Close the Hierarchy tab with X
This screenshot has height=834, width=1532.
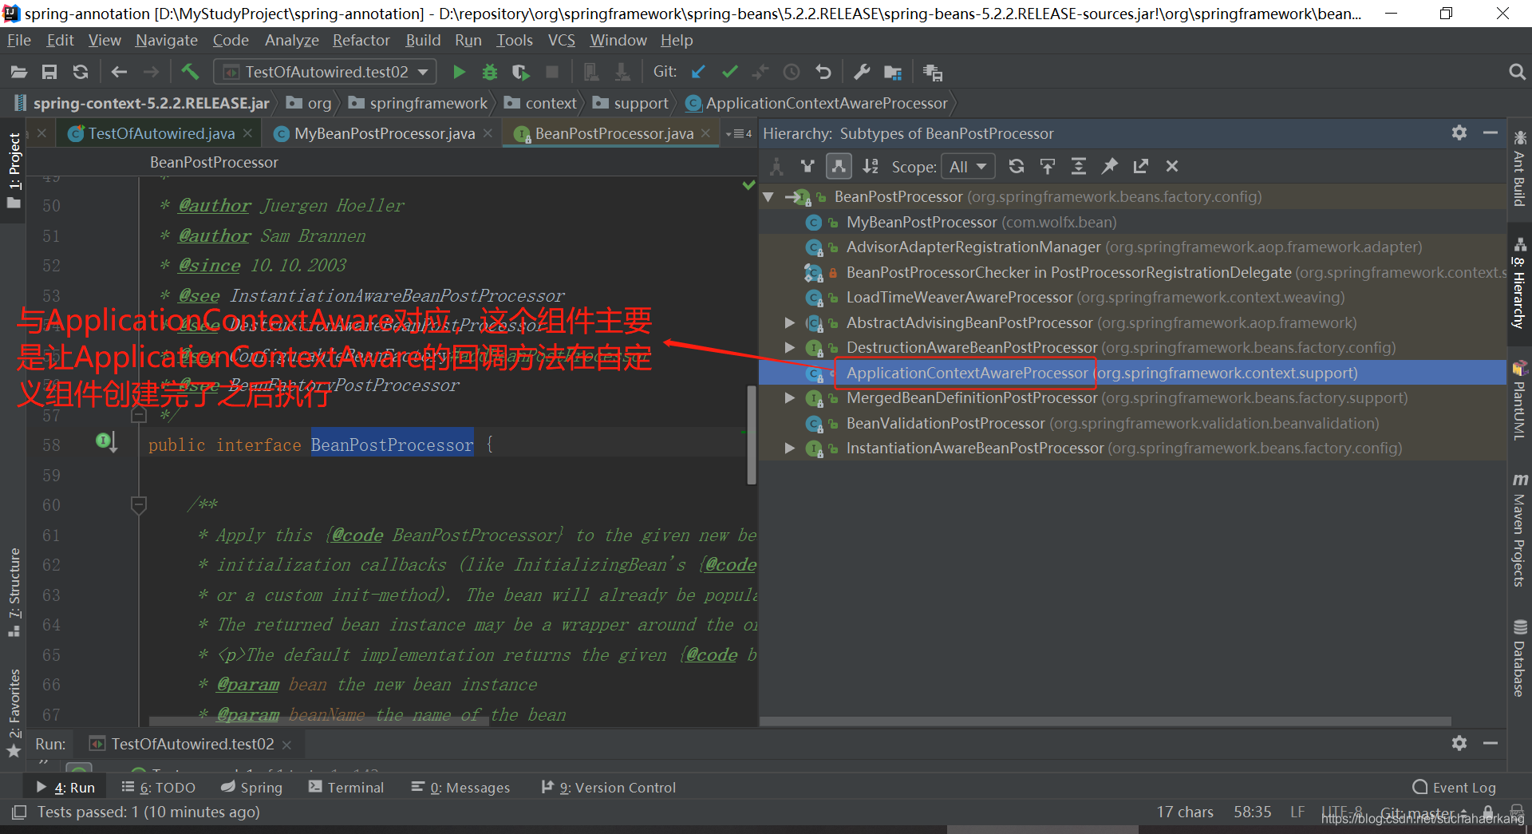pos(1172,166)
